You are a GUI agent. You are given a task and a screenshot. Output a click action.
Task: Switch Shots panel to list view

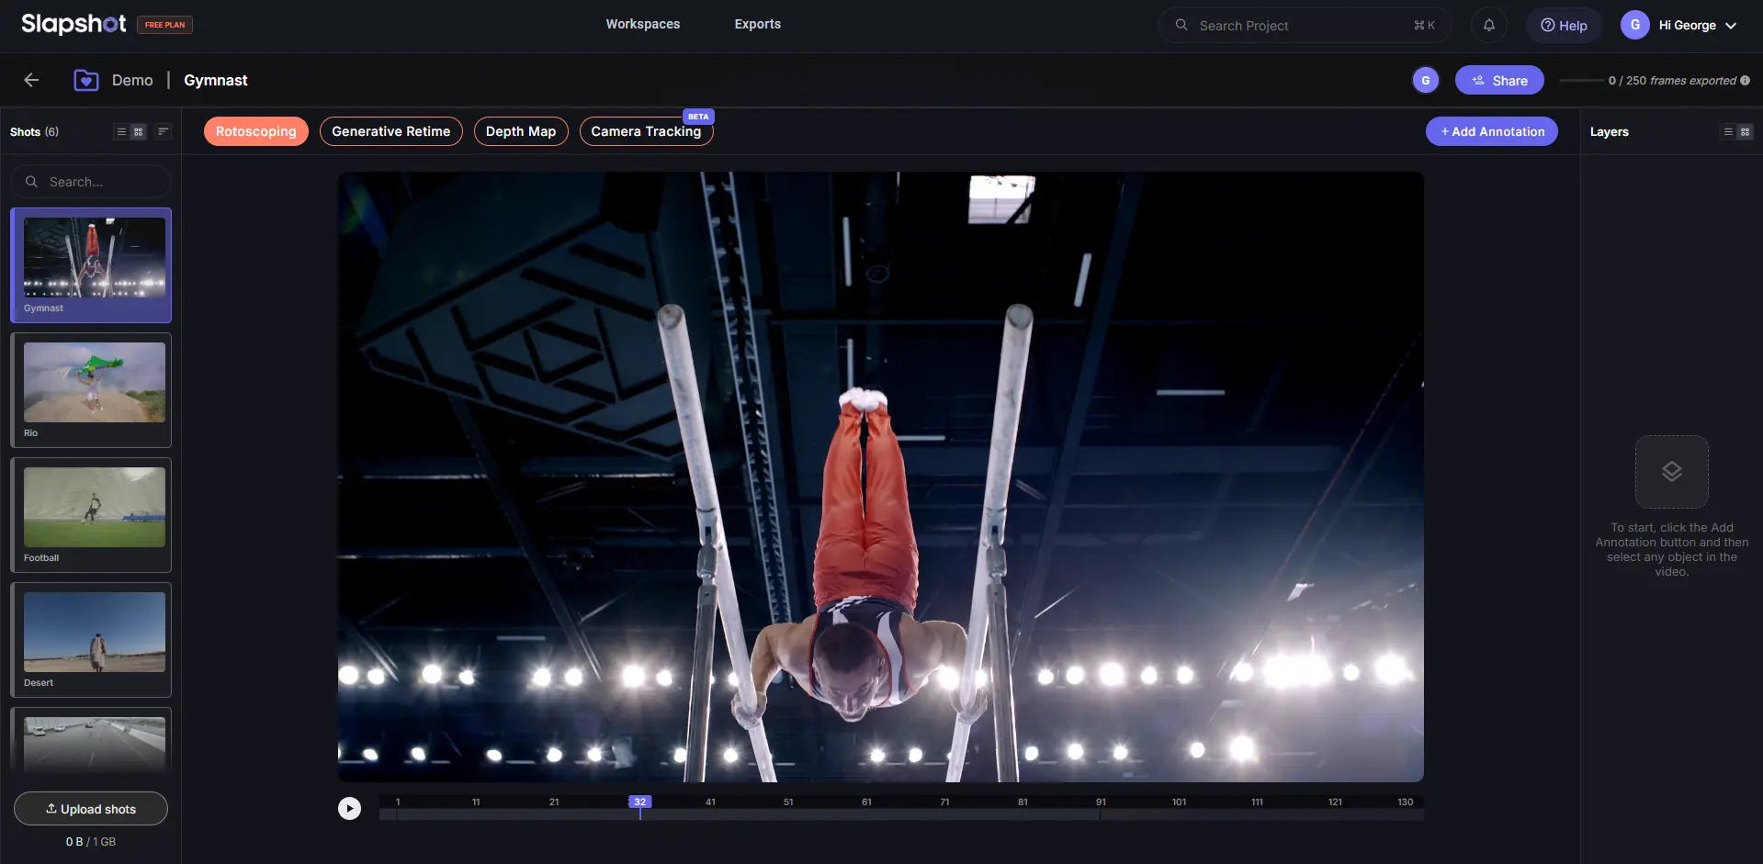click(121, 131)
